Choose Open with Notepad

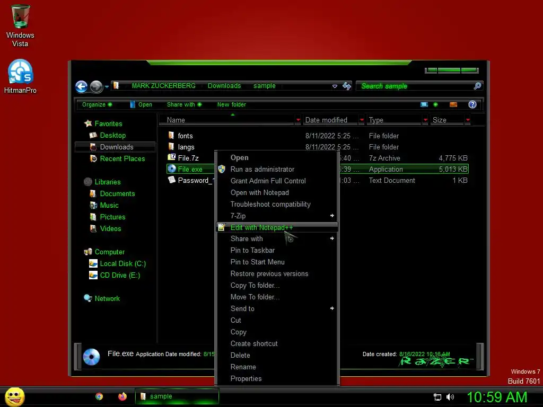(x=277, y=192)
